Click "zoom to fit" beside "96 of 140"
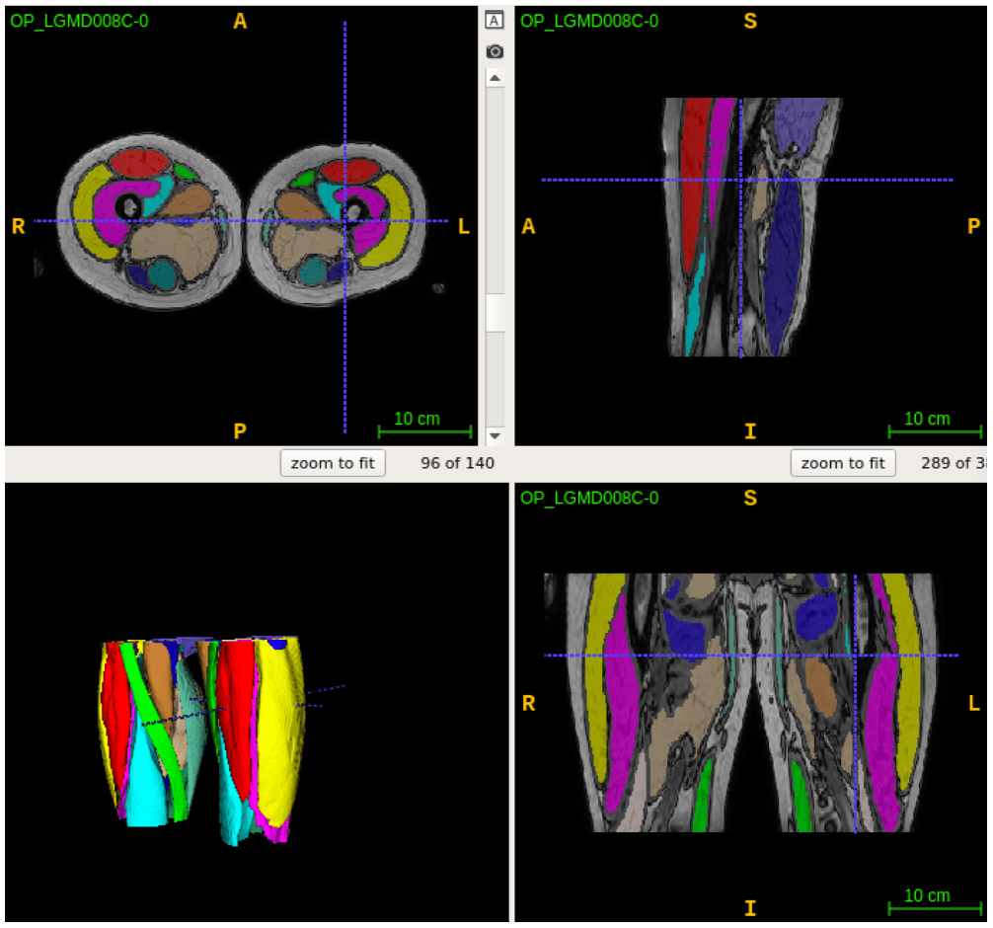 (333, 463)
